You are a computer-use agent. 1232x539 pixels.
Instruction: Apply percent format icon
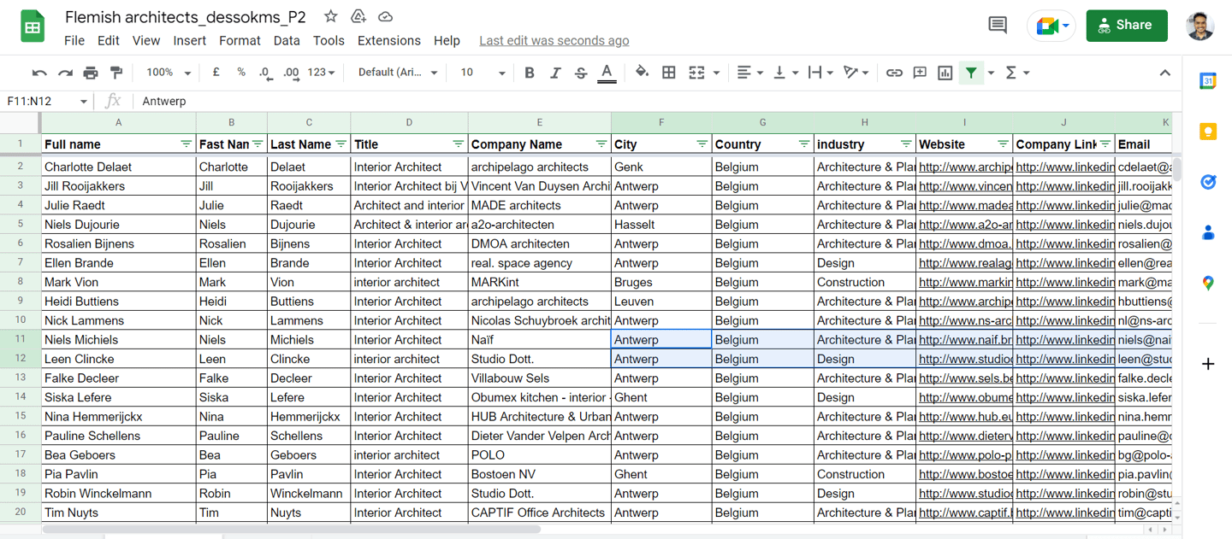pyautogui.click(x=241, y=73)
